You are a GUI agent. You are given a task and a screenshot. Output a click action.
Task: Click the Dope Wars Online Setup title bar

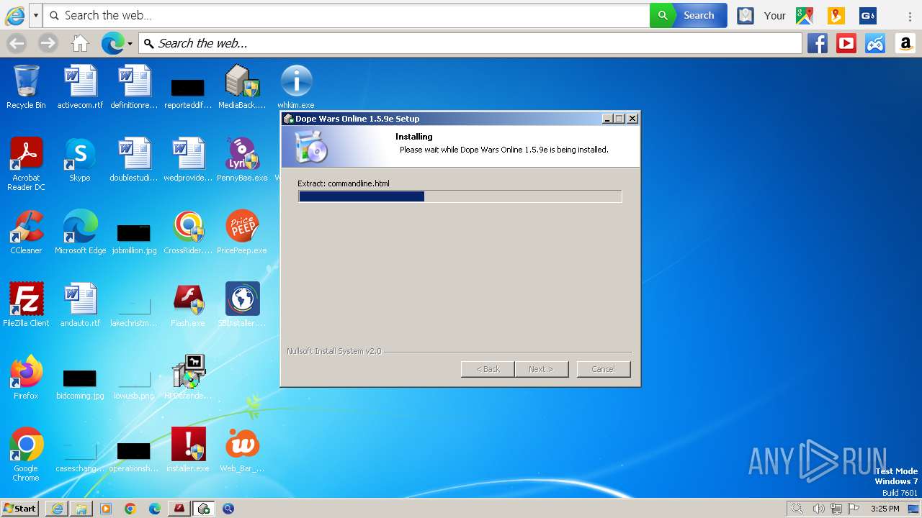(441, 119)
